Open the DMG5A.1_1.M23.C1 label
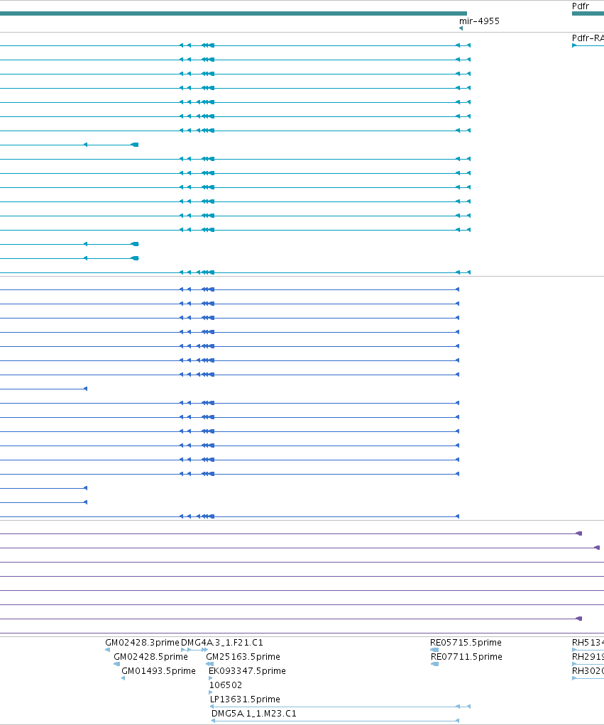Viewport: 604px width, 725px height. coord(254,714)
